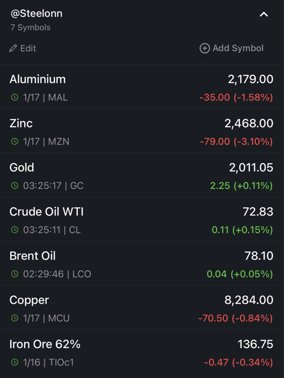Click the @Steelonn watchlist title

pos(36,14)
